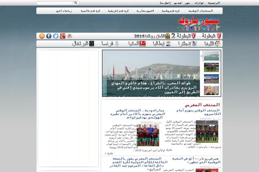Click the Bundesliga red logo icon

[142, 44]
